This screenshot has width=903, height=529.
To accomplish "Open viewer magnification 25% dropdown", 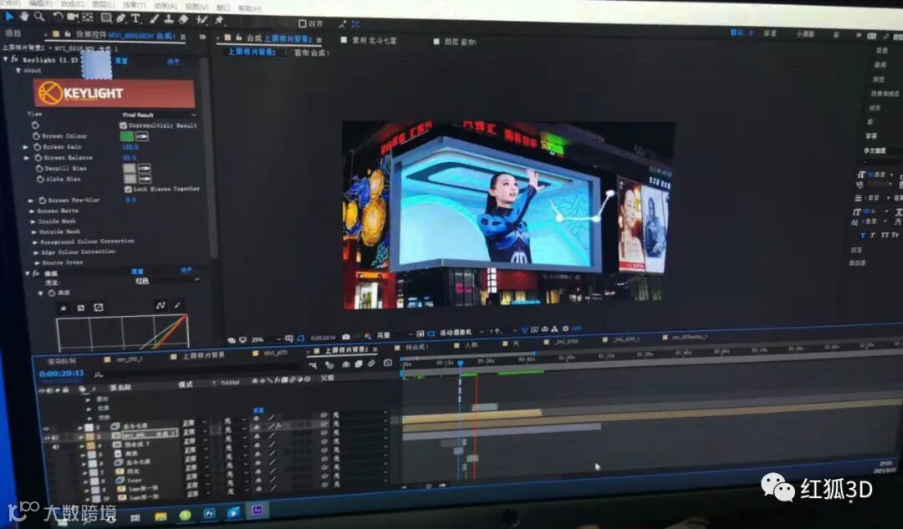I will click(266, 339).
